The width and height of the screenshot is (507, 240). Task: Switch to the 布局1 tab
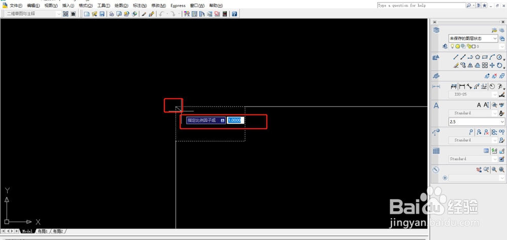tap(43, 231)
